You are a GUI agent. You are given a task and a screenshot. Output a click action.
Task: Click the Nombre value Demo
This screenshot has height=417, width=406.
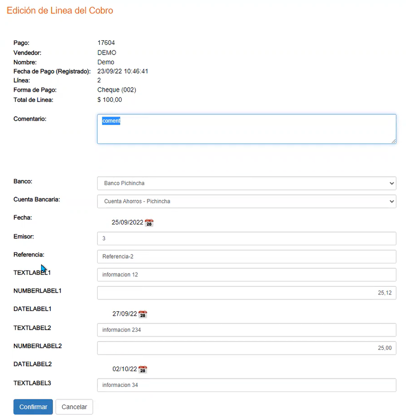tap(106, 62)
